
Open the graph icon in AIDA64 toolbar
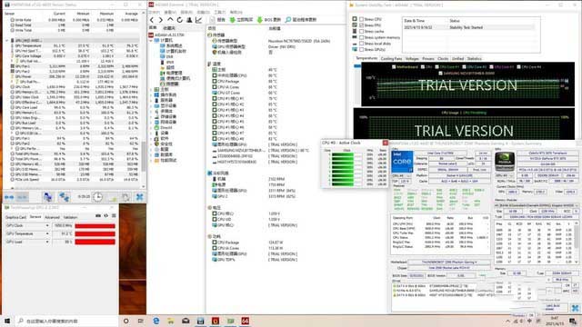(198, 20)
